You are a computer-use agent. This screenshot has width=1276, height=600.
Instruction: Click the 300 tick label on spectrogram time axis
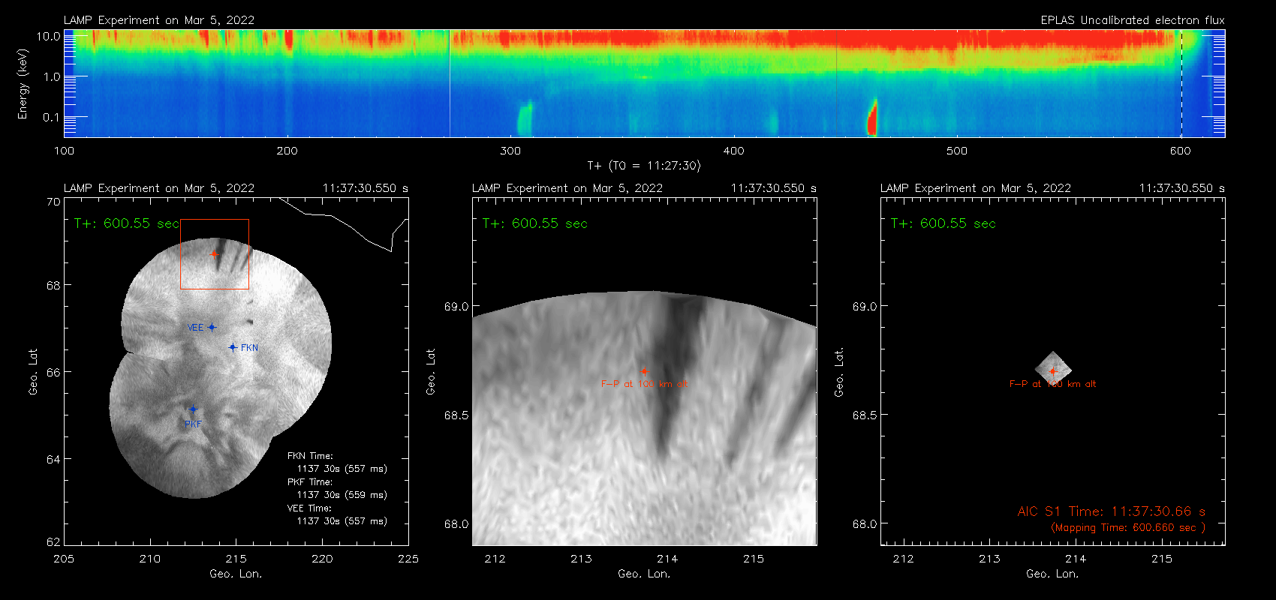coord(510,151)
